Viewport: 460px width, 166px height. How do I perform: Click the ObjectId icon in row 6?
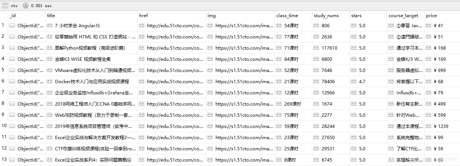point(12,82)
